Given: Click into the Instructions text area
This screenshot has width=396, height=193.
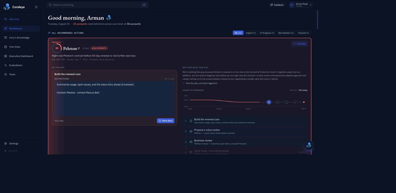Looking at the screenshot, I should pyautogui.click(x=114, y=99).
